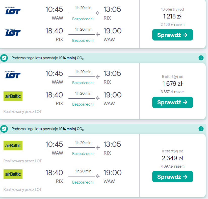
Task: Click the 2 349 zł price
Action: click(172, 158)
